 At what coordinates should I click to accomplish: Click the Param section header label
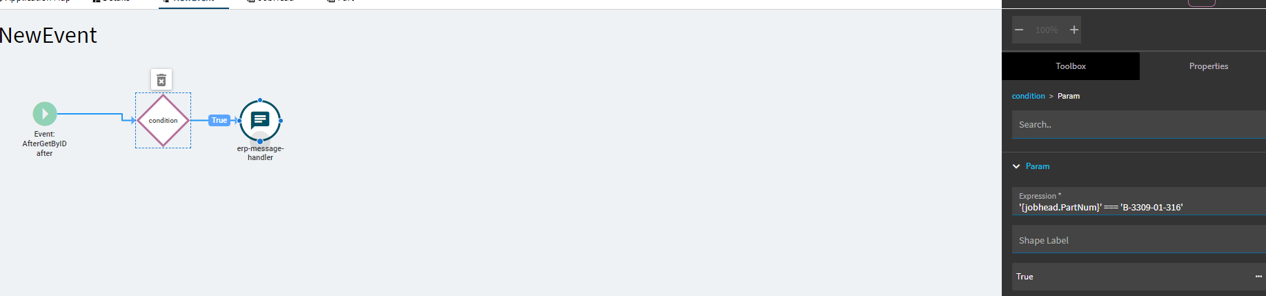1038,166
